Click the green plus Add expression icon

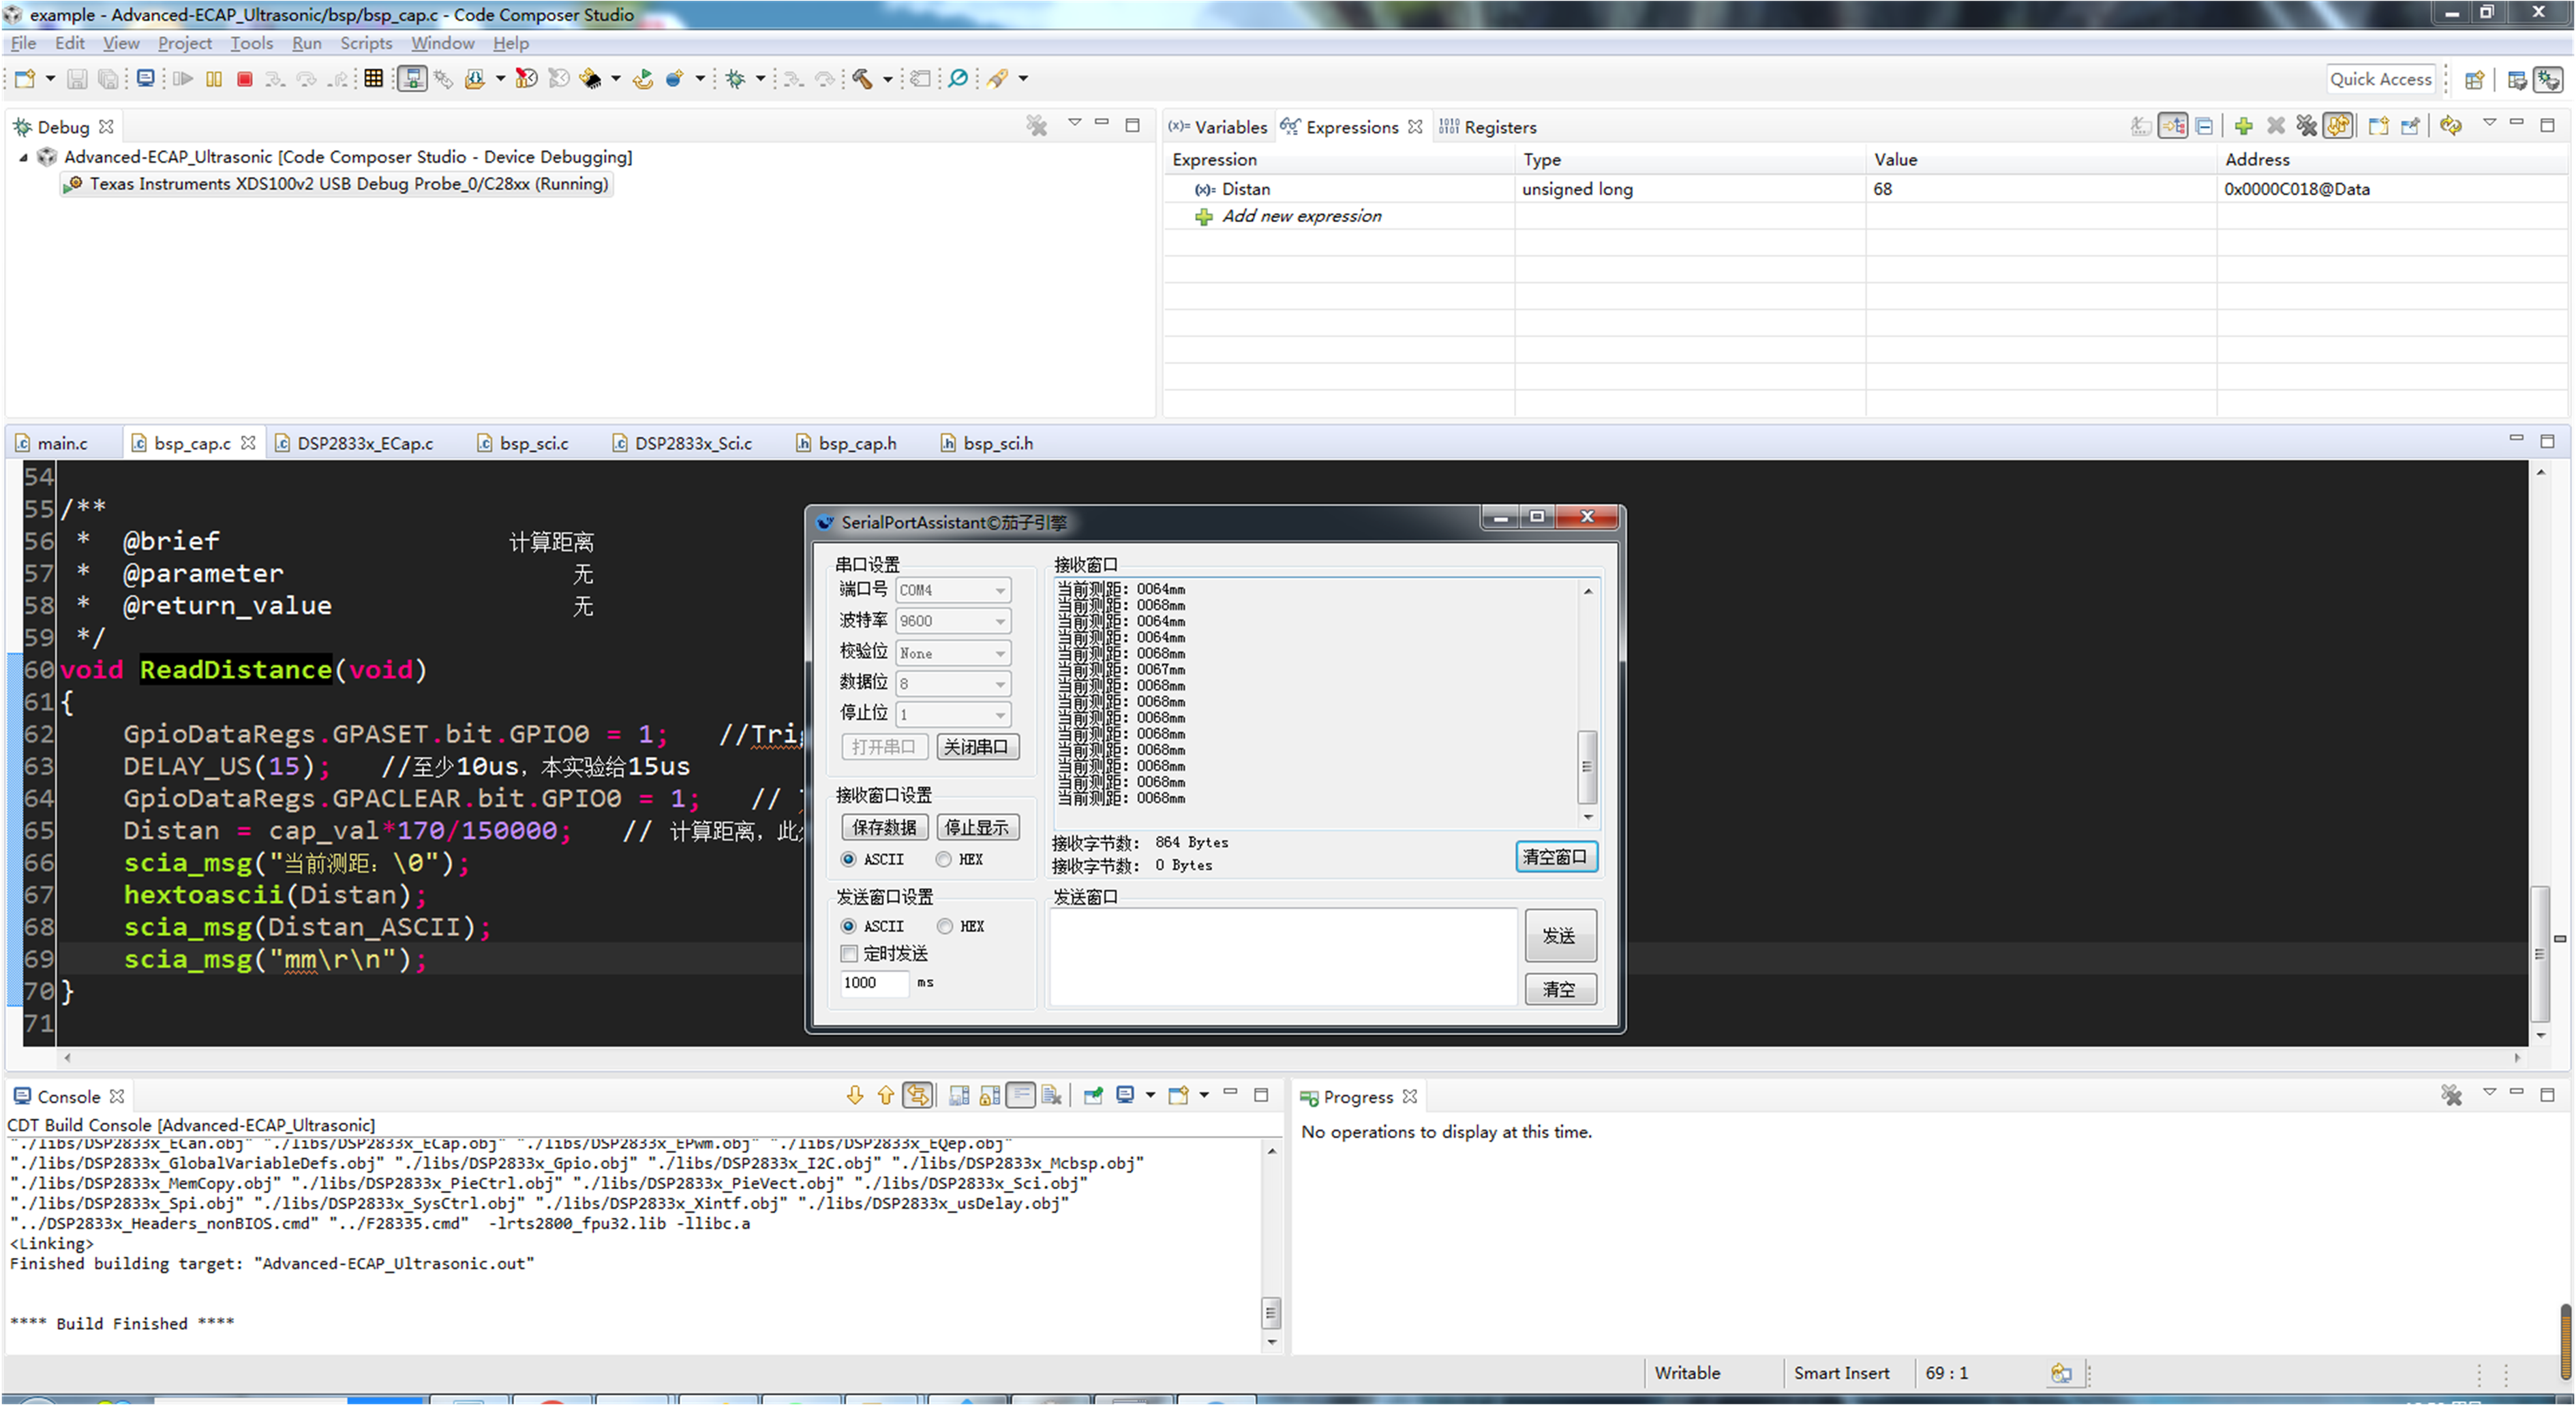point(2243,127)
